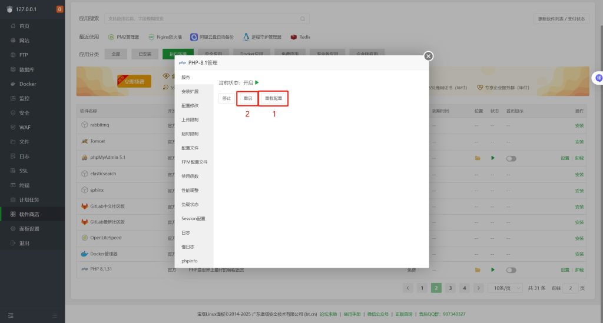Open the 10条/页 page size dropdown
This screenshot has height=323, width=603.
point(505,288)
